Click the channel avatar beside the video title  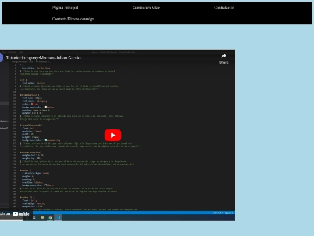pyautogui.click(x=1, y=58)
